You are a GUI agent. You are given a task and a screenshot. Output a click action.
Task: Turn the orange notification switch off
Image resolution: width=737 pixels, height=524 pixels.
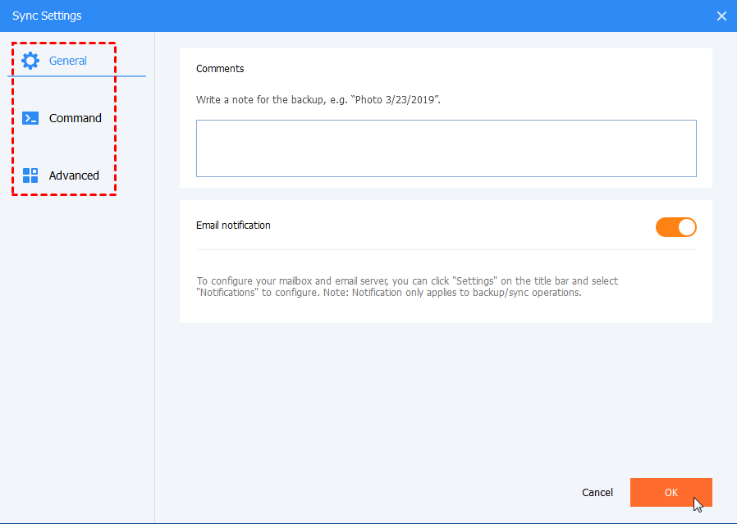click(675, 227)
